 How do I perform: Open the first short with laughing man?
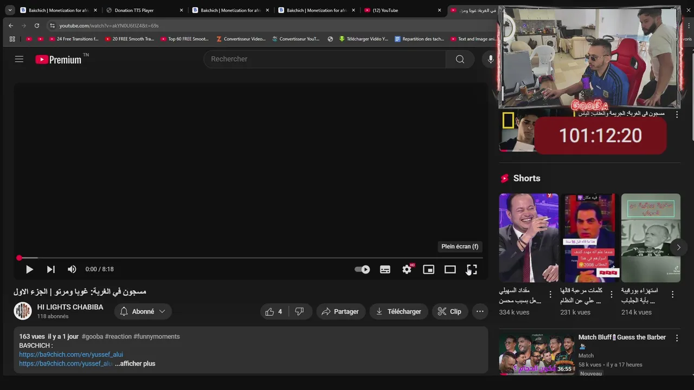(x=529, y=238)
